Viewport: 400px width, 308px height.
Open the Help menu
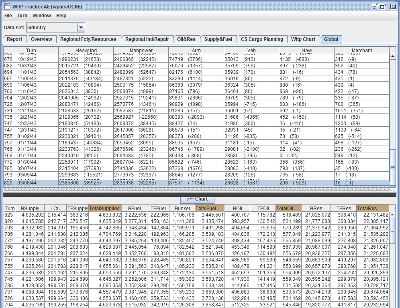coord(61,16)
